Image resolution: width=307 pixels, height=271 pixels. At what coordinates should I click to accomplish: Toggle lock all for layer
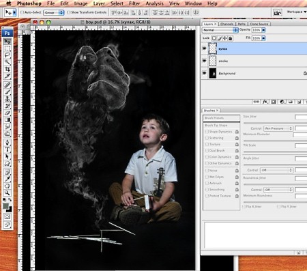point(231,38)
